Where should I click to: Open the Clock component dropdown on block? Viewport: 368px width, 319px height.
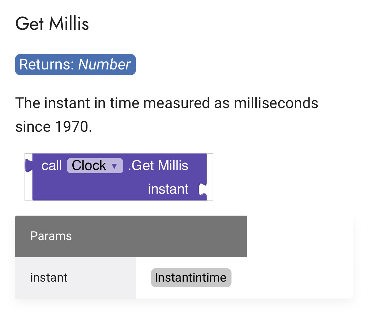click(x=95, y=166)
